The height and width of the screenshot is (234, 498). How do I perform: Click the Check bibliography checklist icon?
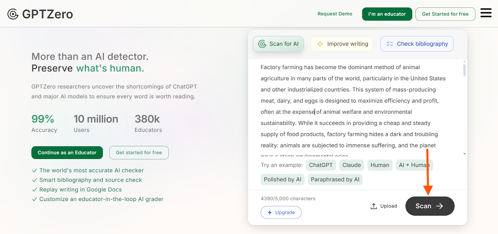click(x=390, y=44)
